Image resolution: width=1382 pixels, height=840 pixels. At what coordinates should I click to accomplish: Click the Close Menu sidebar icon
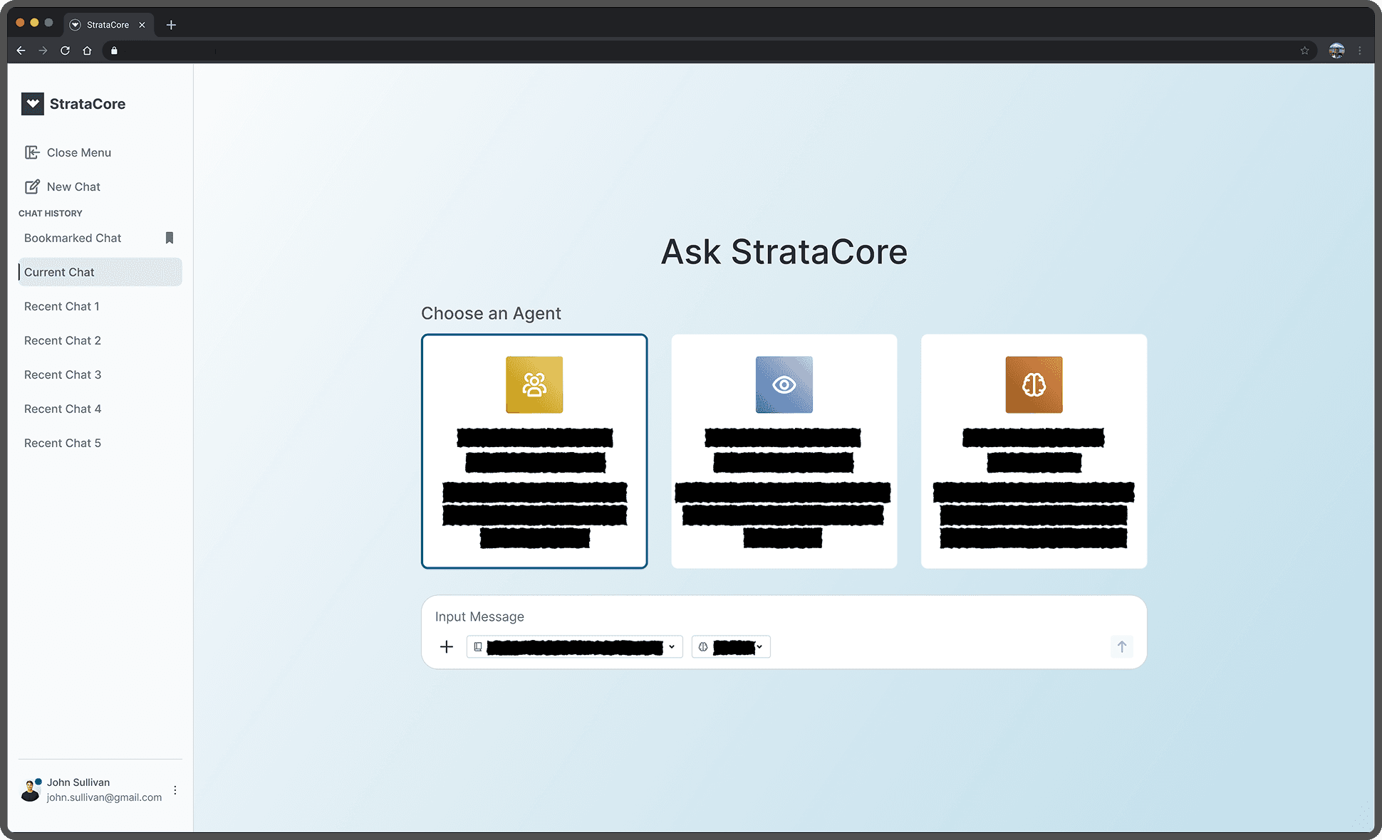coord(32,152)
